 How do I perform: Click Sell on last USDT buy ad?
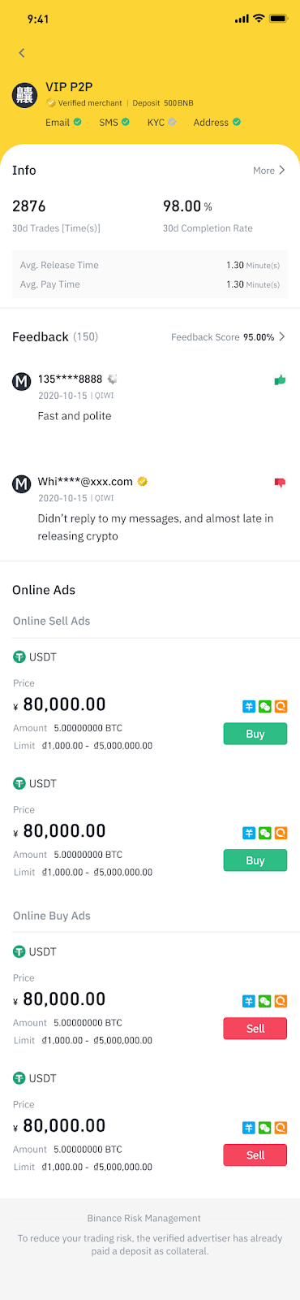255,1155
